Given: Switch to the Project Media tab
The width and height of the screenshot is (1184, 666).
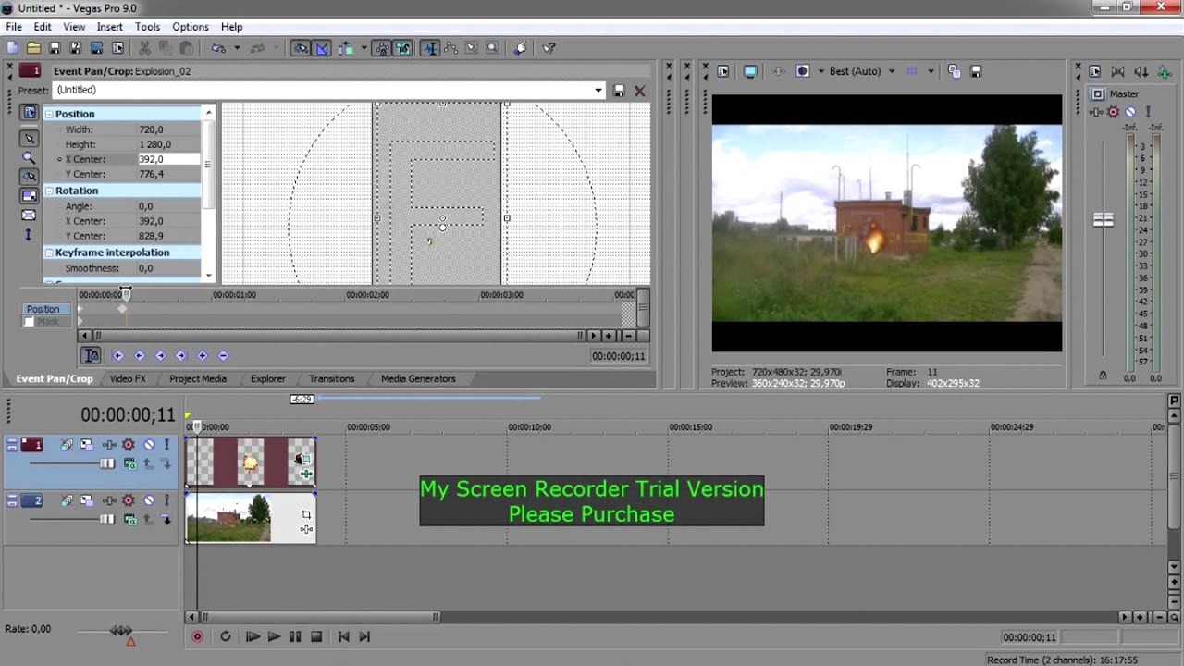Looking at the screenshot, I should pos(198,378).
